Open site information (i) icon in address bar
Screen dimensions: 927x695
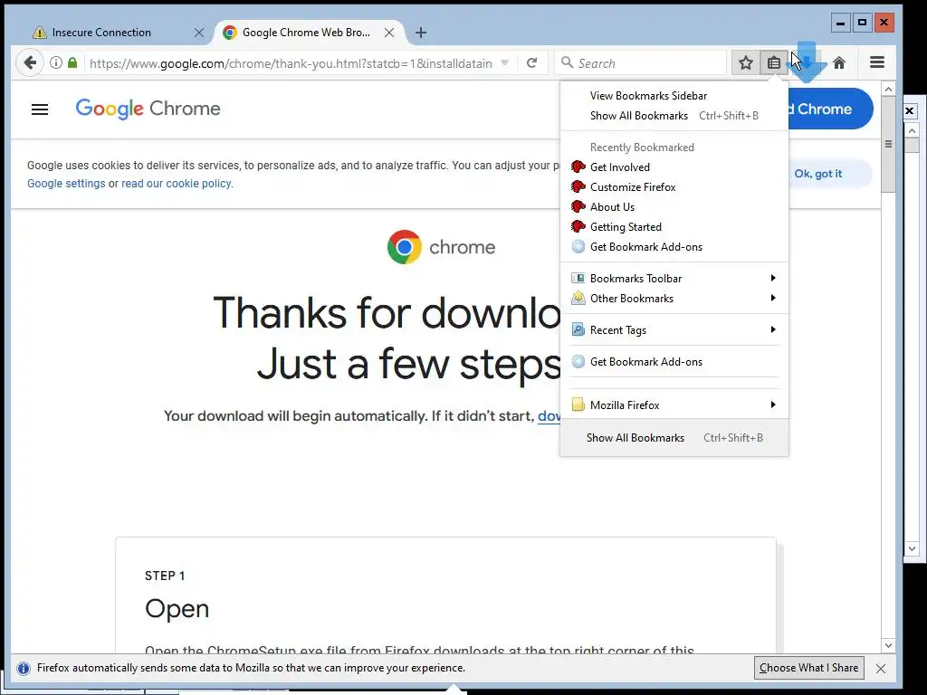(55, 62)
